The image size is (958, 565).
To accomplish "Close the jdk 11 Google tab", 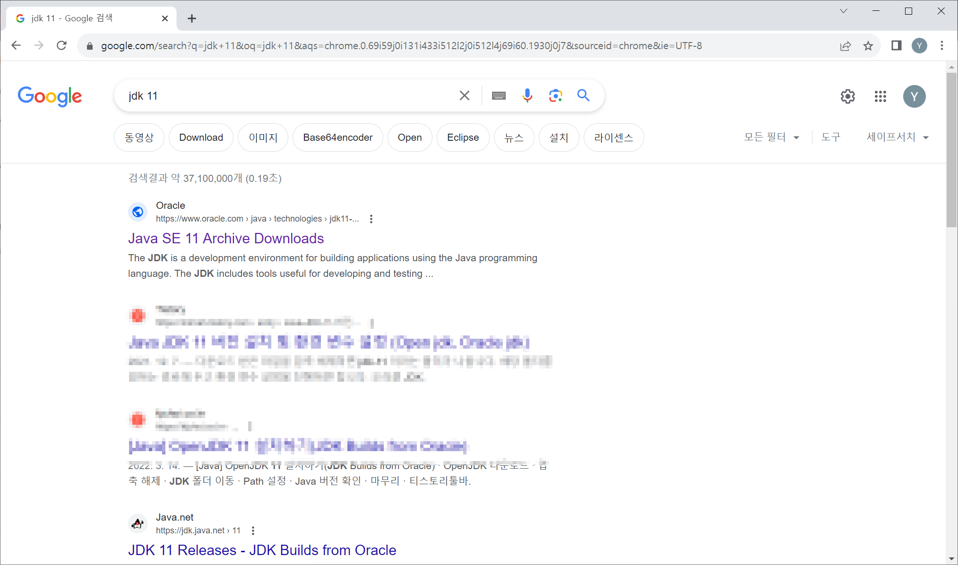I will (165, 18).
